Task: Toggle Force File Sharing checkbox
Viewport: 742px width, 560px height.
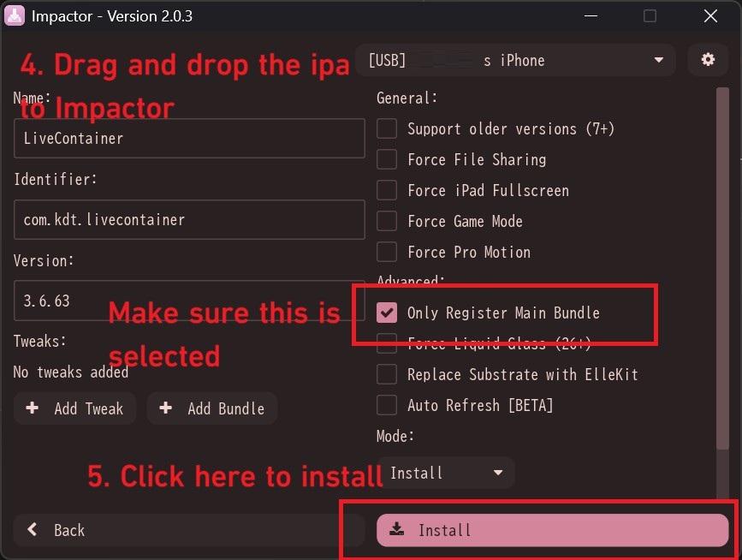Action: pos(387,159)
